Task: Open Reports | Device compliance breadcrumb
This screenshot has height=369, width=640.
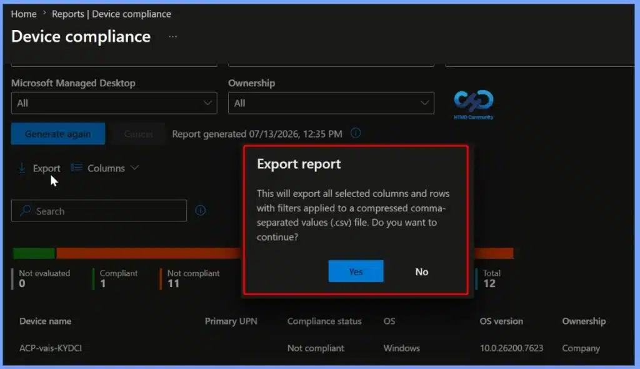Action: 111,14
